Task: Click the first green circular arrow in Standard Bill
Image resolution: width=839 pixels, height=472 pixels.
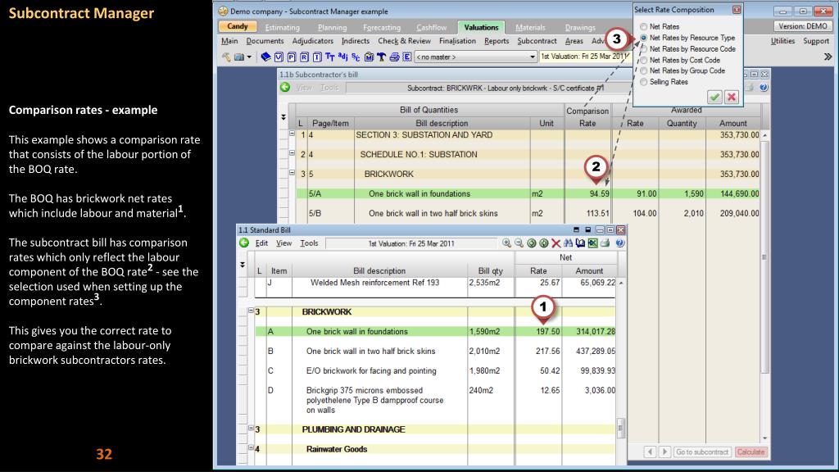Action: [x=531, y=243]
